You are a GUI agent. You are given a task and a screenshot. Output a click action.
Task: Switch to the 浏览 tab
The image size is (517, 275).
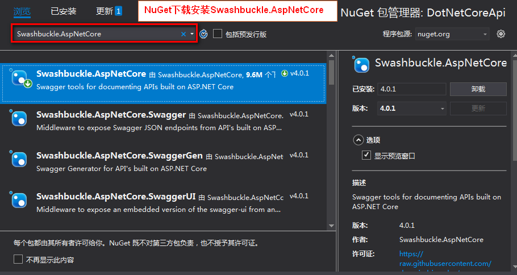(x=22, y=11)
